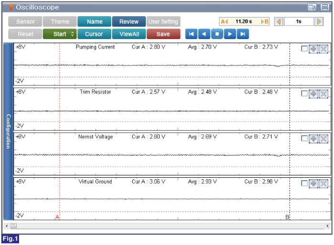This screenshot has height=245, width=334.
Task: Open Review mode
Action: click(129, 21)
